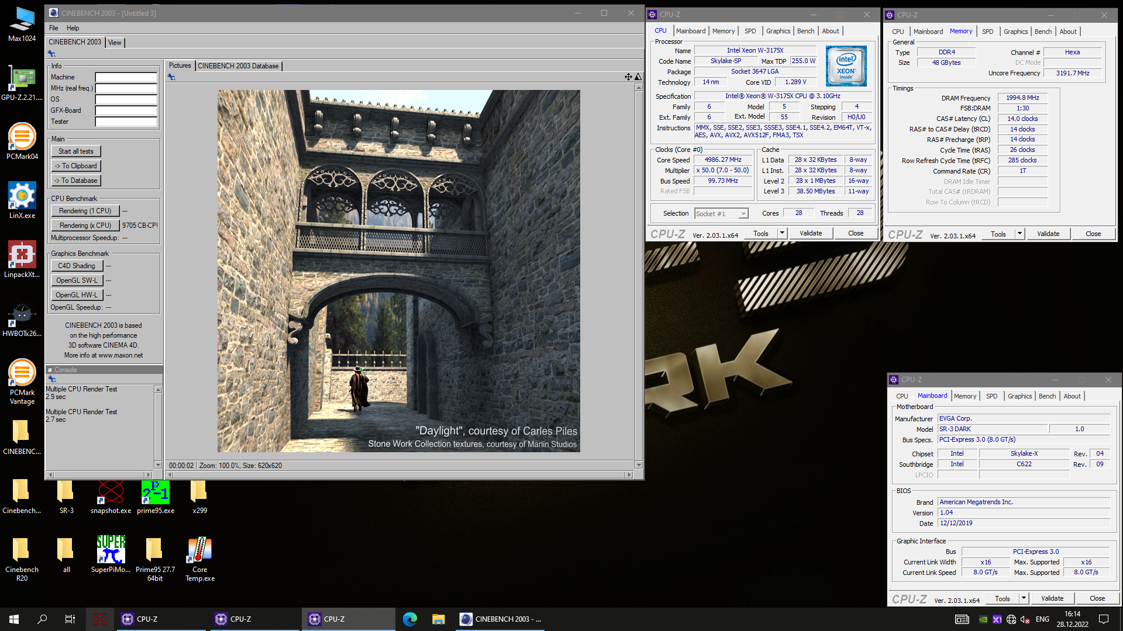Image resolution: width=1123 pixels, height=631 pixels.
Task: Click the pin icon in Pictures panel
Action: (171, 77)
